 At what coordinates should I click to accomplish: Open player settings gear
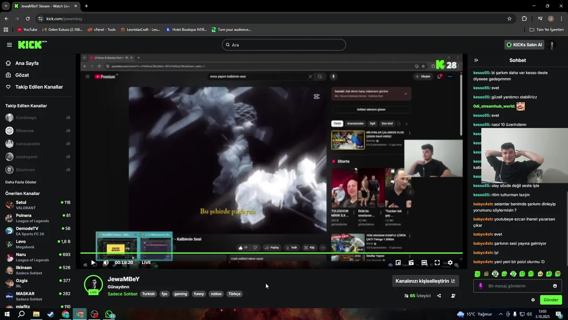(450, 263)
